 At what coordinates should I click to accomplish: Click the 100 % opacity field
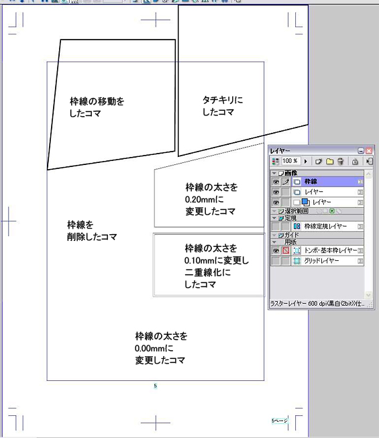pyautogui.click(x=290, y=161)
